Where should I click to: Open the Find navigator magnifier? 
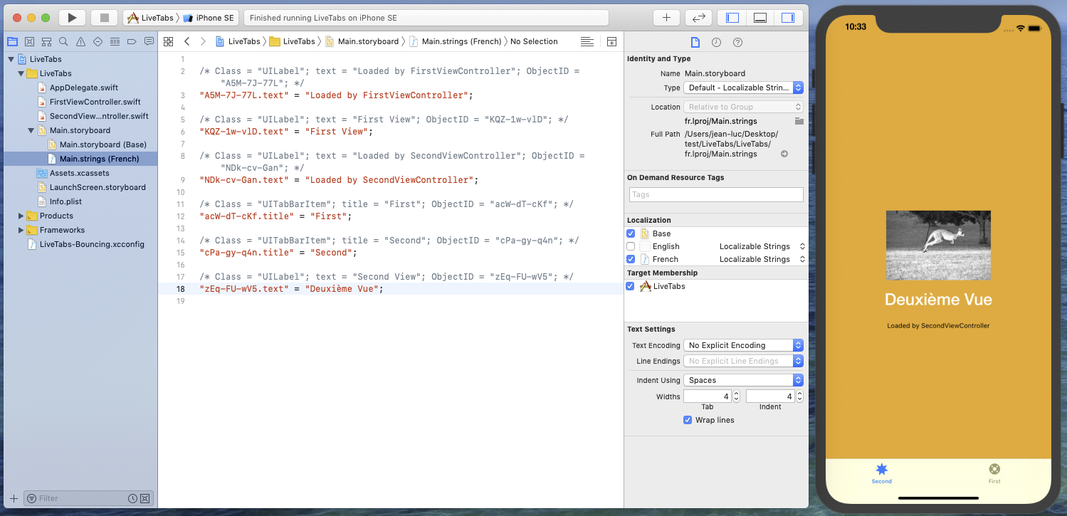click(x=63, y=42)
